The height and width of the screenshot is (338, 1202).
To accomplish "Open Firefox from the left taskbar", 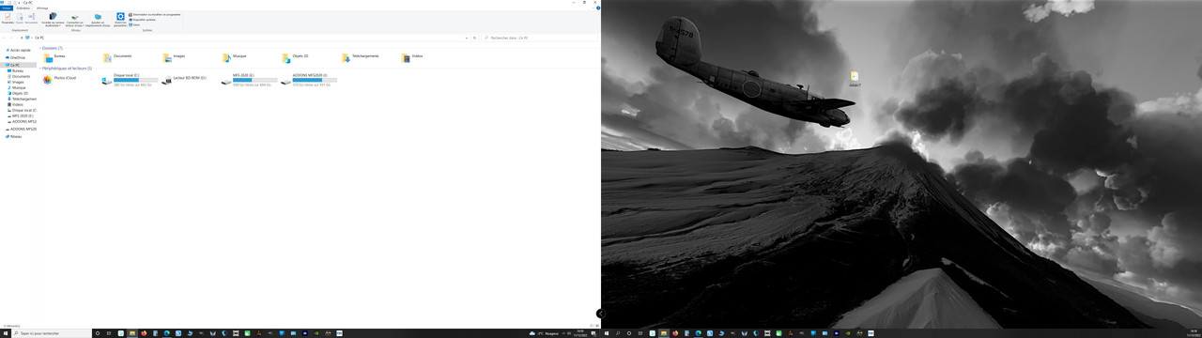I will click(144, 333).
